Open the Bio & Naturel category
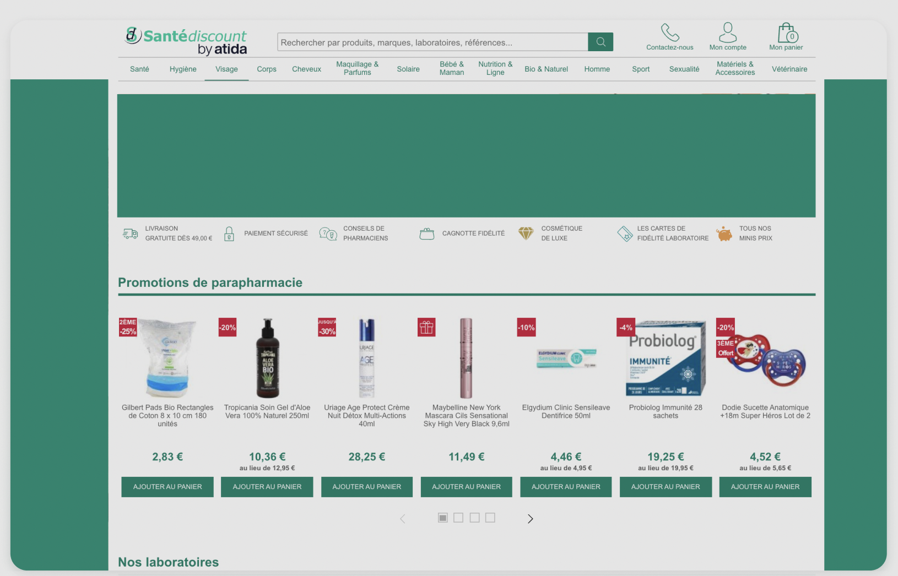The height and width of the screenshot is (576, 898). point(546,69)
